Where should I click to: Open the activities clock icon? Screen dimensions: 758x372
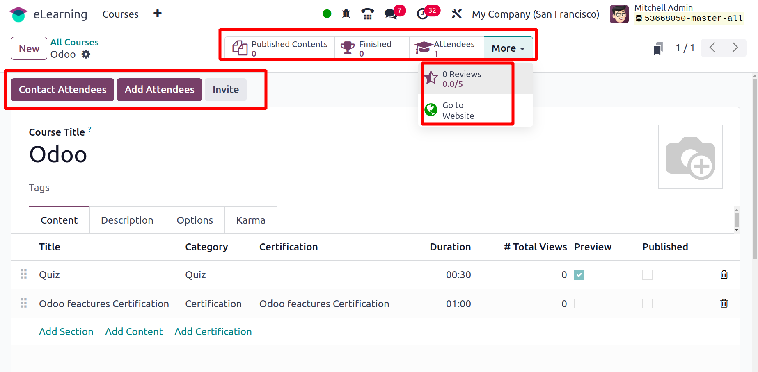pos(423,14)
